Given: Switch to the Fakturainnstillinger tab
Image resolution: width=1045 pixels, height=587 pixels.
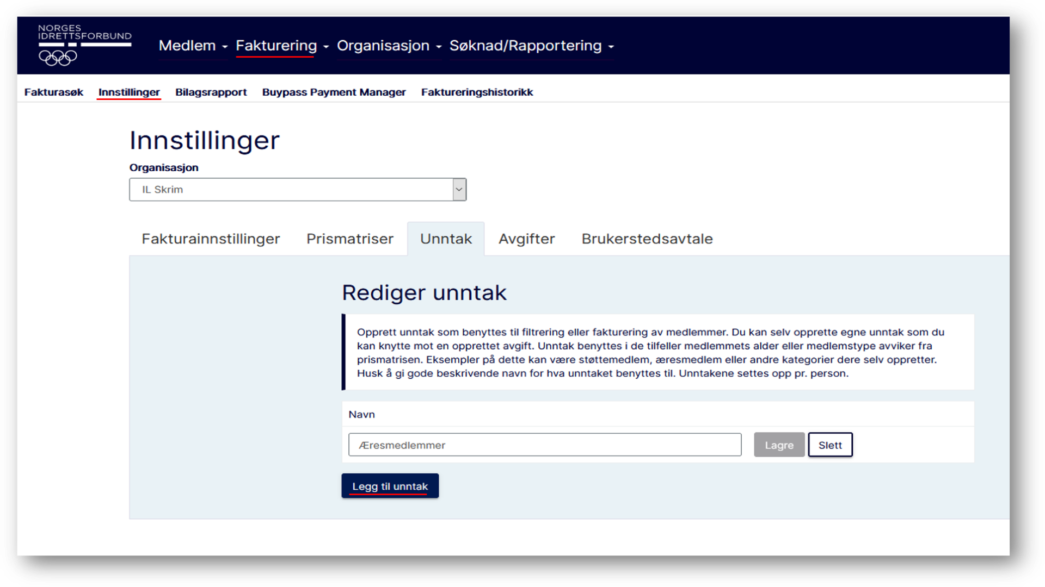Looking at the screenshot, I should 211,239.
